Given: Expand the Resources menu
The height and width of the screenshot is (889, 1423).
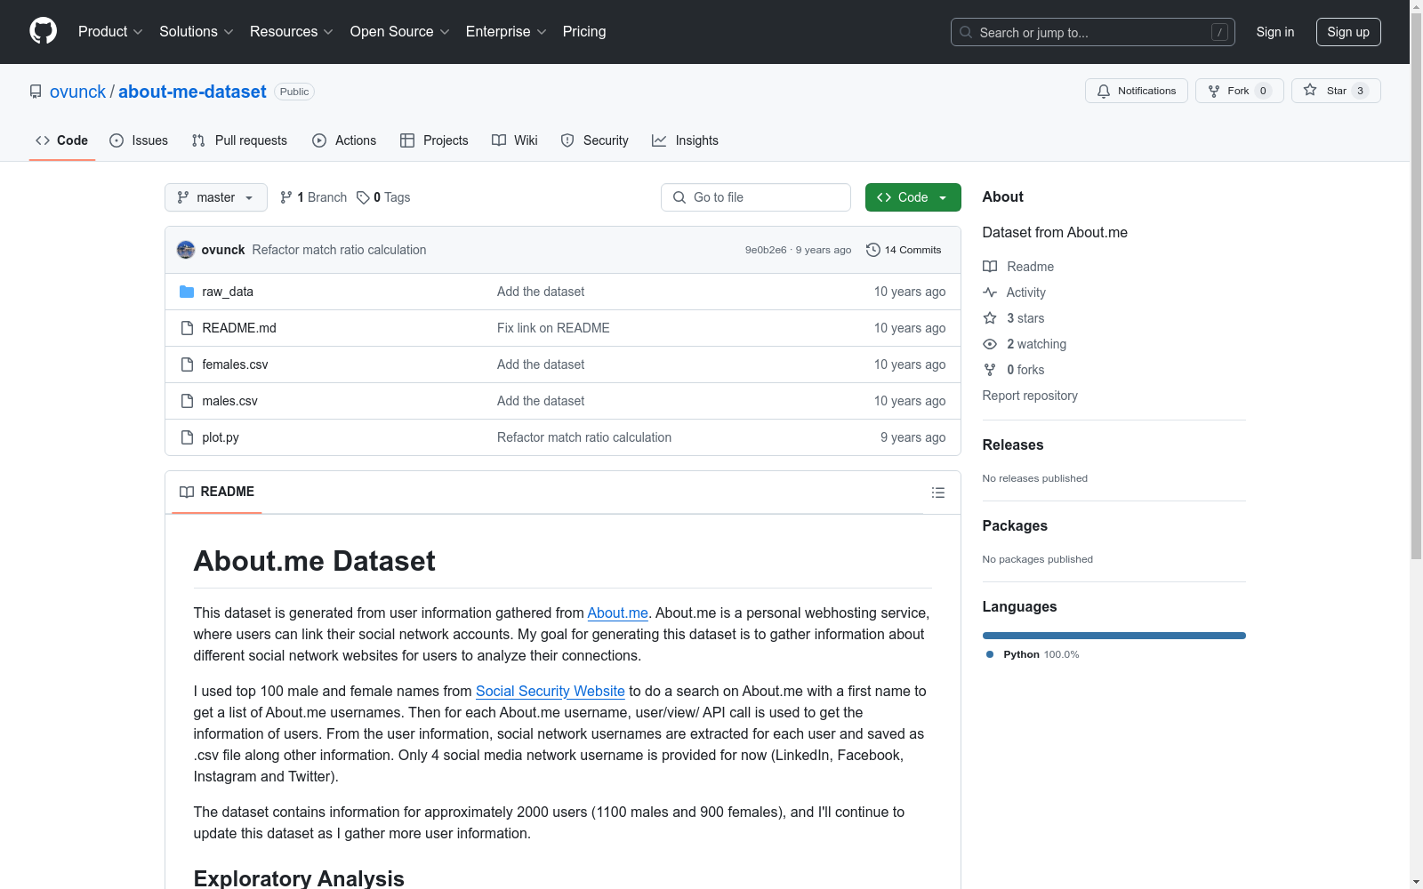Looking at the screenshot, I should coord(292,31).
